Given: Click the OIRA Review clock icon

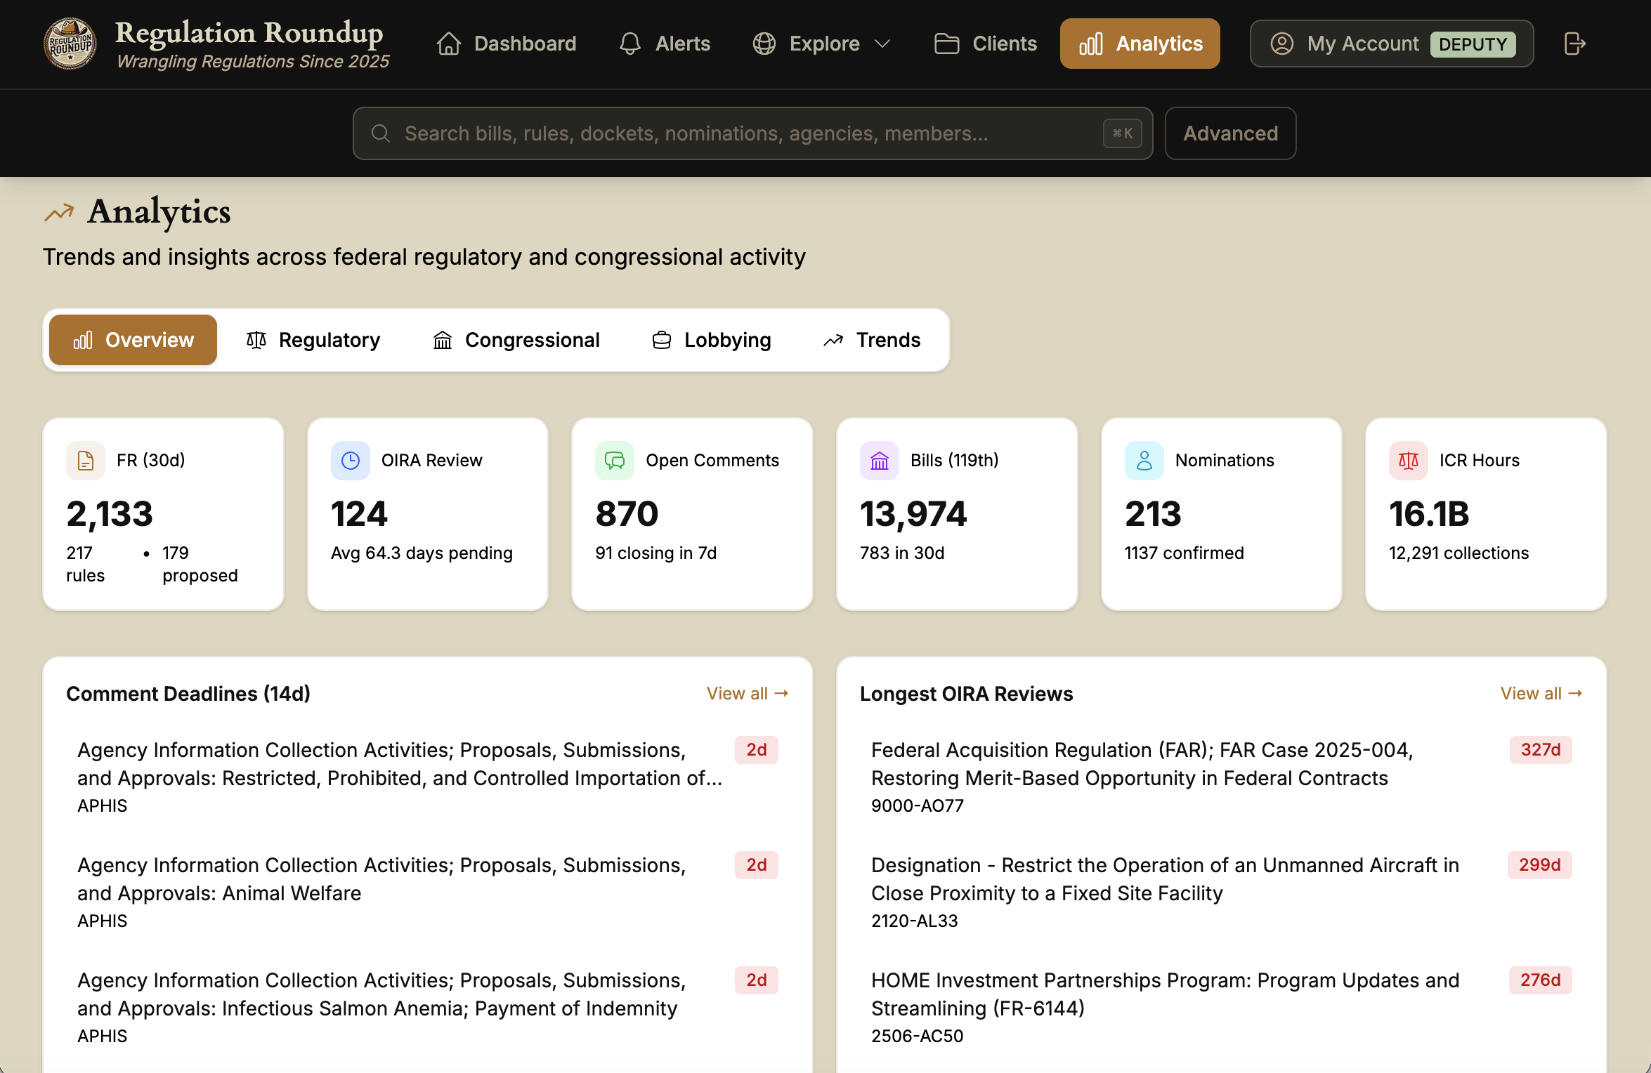Looking at the screenshot, I should click(350, 460).
